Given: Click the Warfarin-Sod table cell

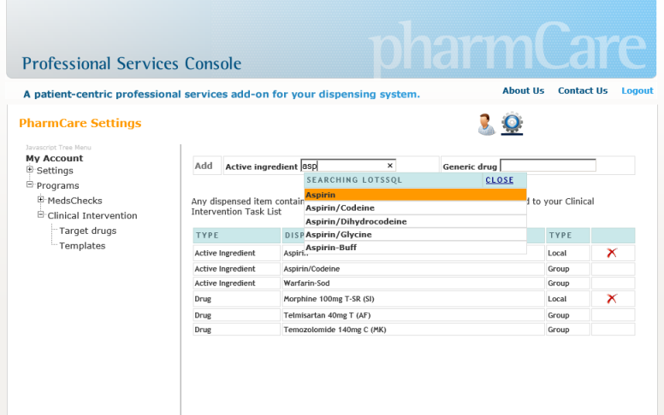Looking at the screenshot, I should point(413,283).
